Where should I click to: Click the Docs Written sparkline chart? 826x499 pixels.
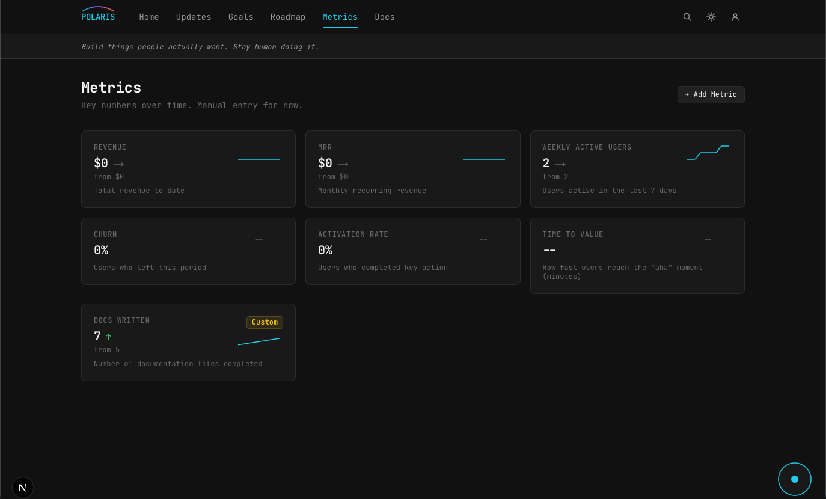pos(259,341)
